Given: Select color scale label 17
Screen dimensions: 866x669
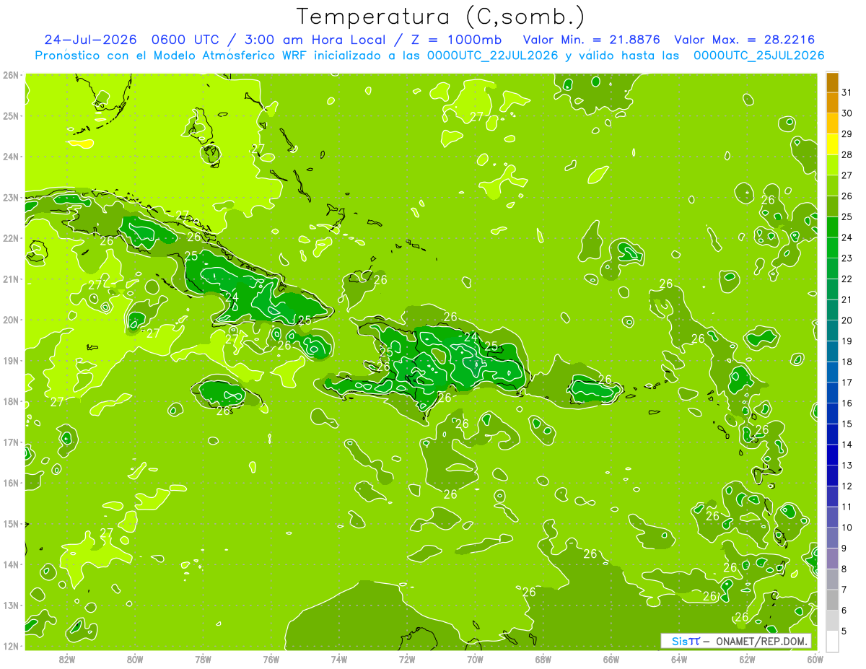Looking at the screenshot, I should tap(847, 382).
